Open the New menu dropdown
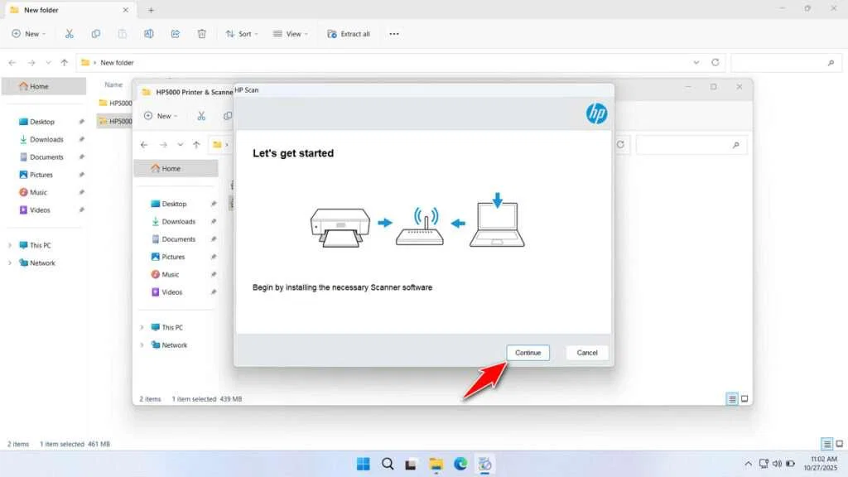 (x=28, y=34)
